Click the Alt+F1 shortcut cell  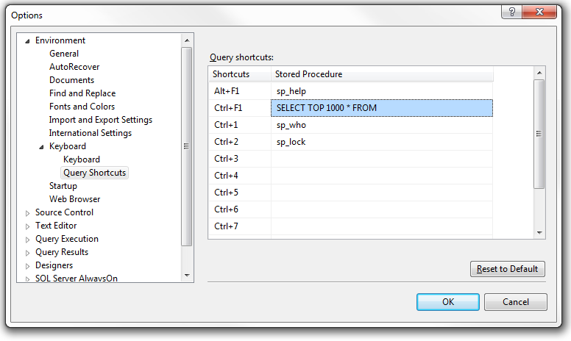[x=240, y=91]
